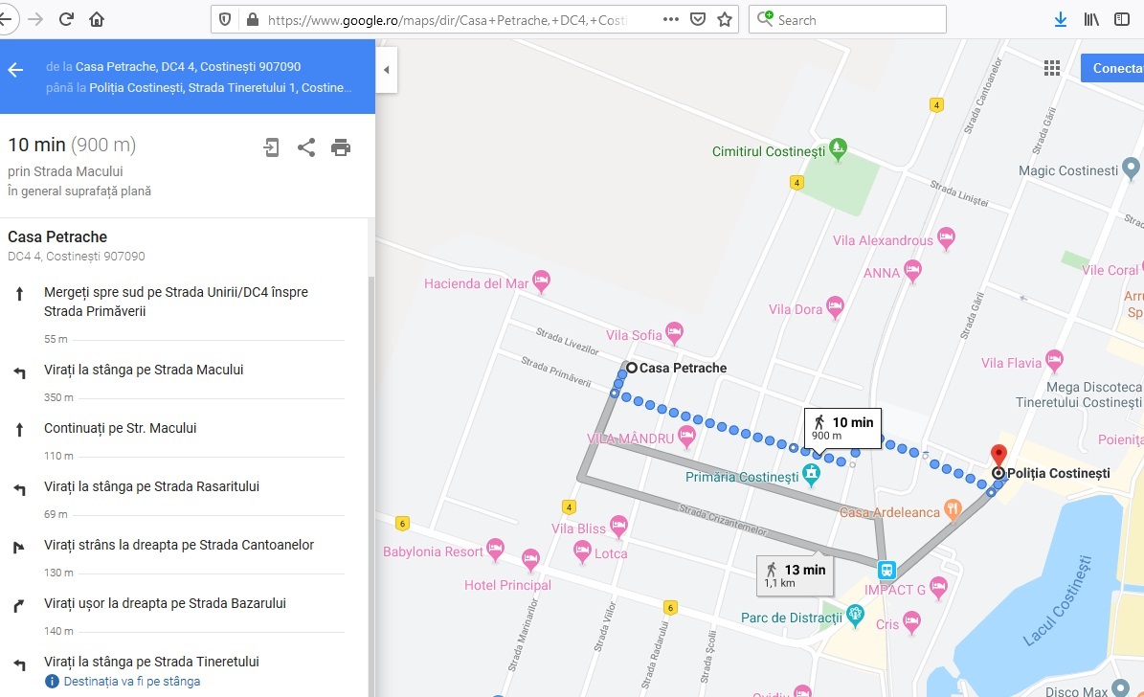Select the Strada Cantoanelor direction step
Screen dimensions: 1144x697
(x=179, y=546)
